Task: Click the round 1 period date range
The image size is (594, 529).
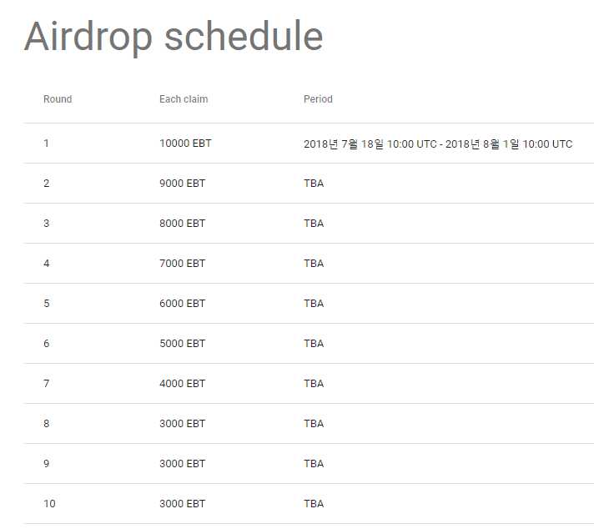Action: (x=437, y=144)
